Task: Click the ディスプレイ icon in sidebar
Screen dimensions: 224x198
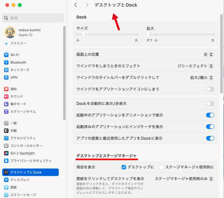Action: click(x=6, y=180)
